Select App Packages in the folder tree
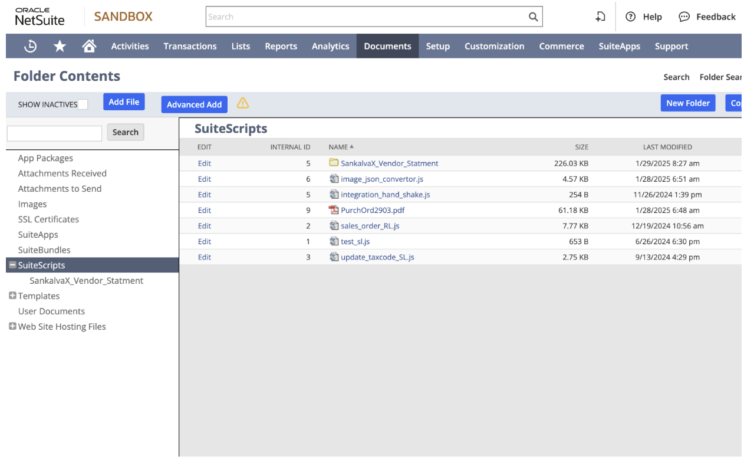 click(45, 158)
